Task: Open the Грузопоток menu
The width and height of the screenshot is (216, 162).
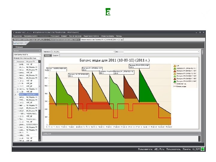Action: [17, 36]
